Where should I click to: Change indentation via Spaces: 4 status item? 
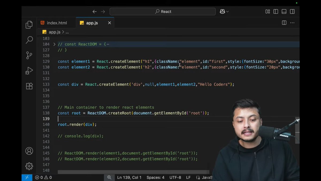(155, 177)
